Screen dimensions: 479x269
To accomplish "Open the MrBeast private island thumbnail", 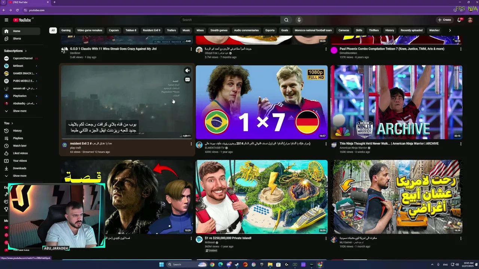I will tap(262, 197).
